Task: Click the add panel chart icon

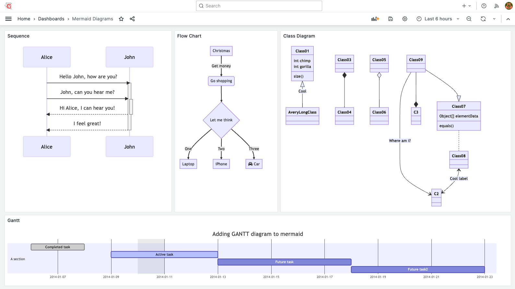Action: point(375,19)
